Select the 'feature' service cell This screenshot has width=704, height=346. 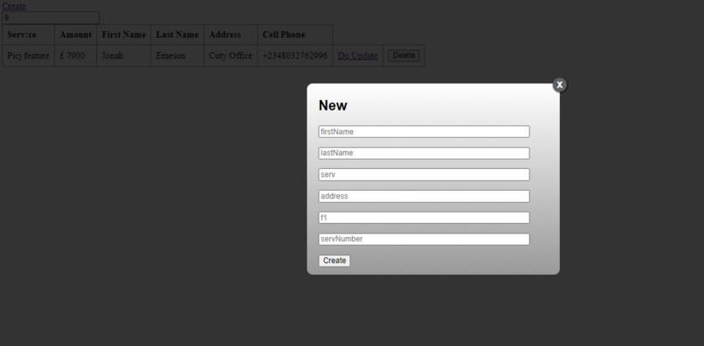tap(28, 56)
